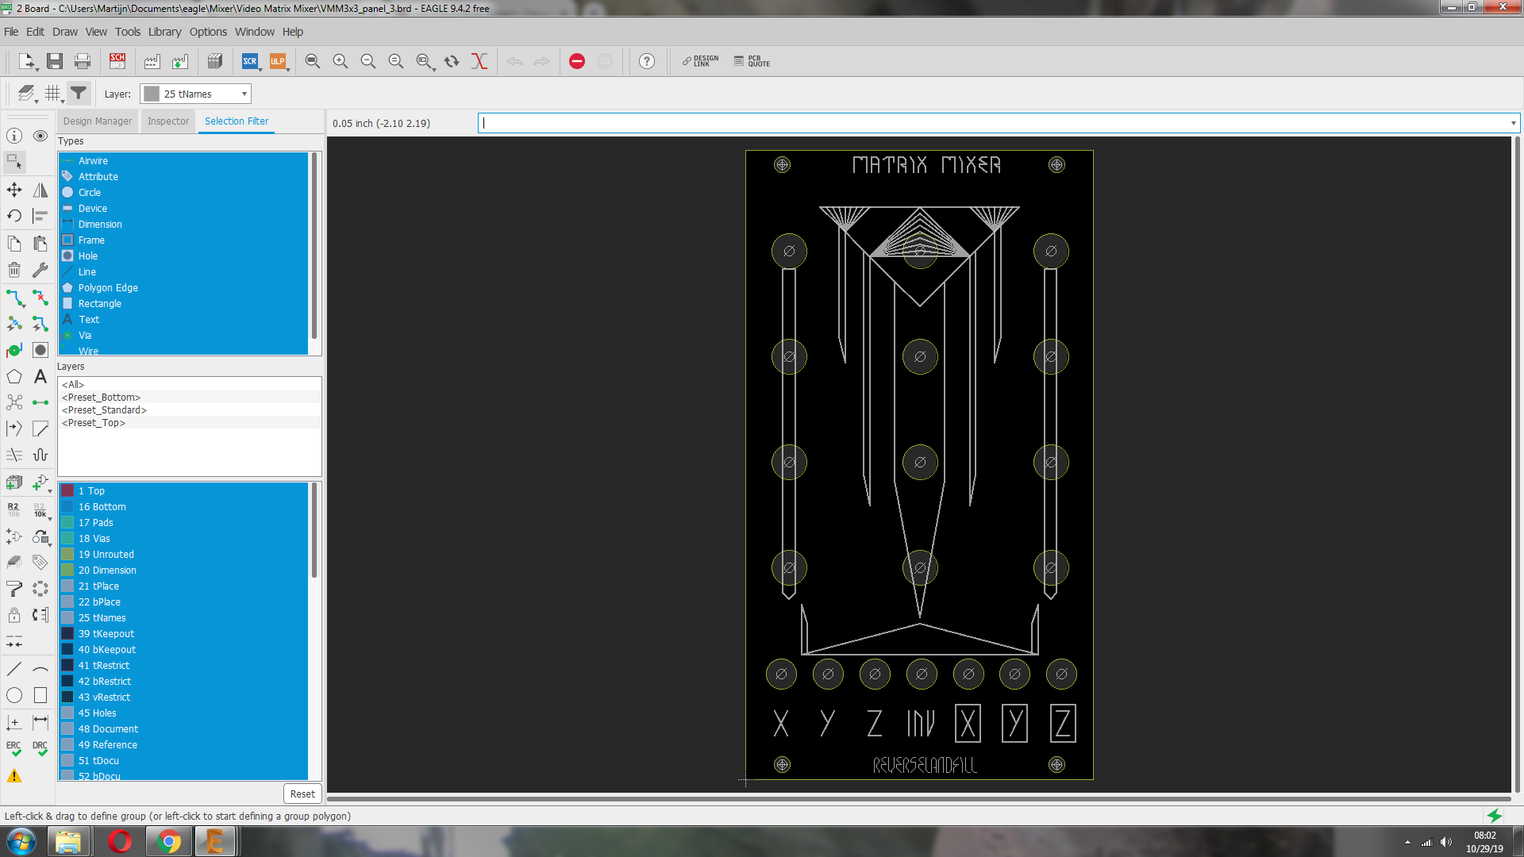
Task: Expand the command line history dropdown
Action: pos(1513,123)
